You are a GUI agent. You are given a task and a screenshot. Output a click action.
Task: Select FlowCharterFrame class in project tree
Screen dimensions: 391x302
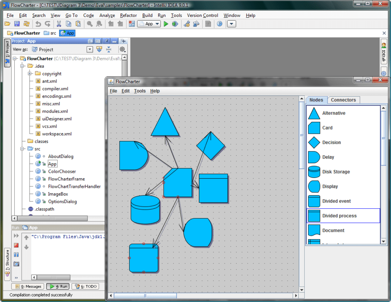tap(66, 179)
